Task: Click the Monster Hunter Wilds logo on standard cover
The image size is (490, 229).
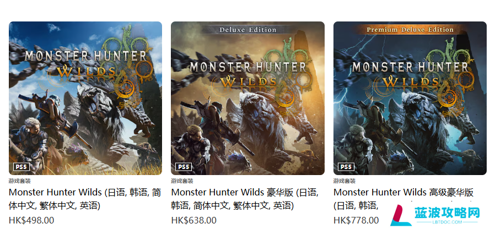Action: click(85, 64)
